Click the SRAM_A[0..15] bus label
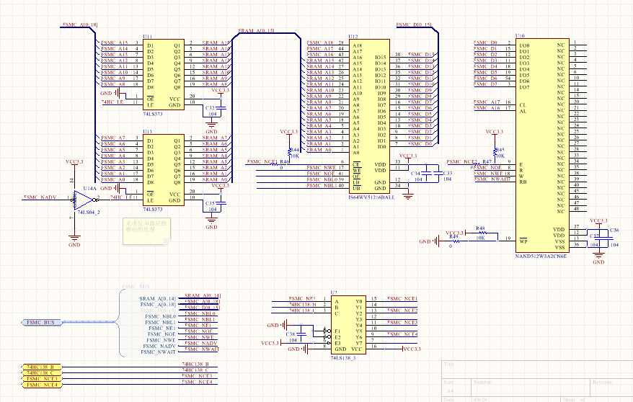The image size is (633, 402). coord(257,31)
